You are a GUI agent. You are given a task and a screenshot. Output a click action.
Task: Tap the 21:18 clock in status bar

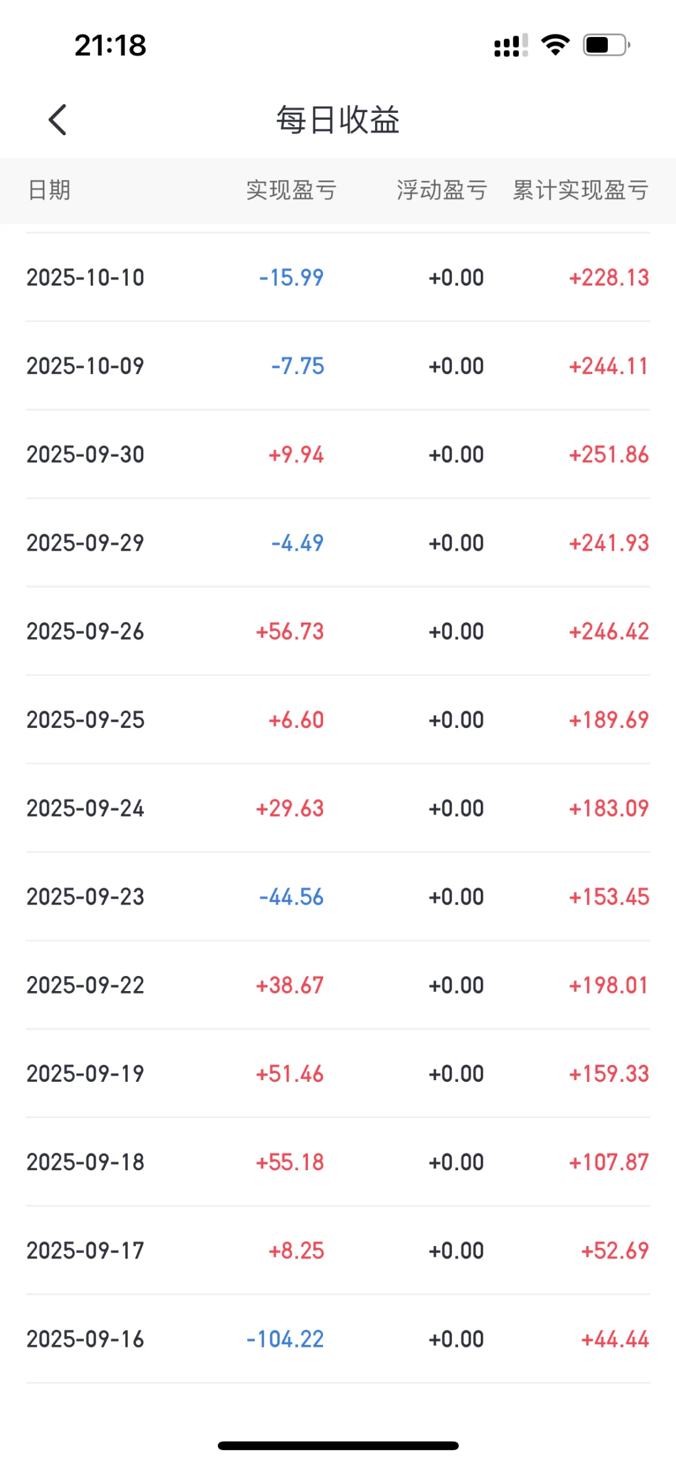point(110,45)
